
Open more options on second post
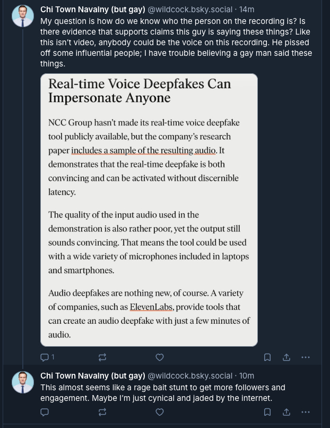306,412
